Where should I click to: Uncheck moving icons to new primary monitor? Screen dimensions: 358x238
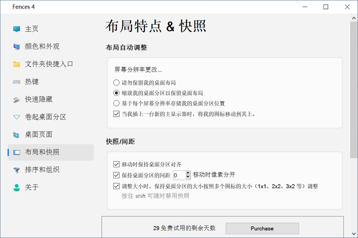pos(117,114)
